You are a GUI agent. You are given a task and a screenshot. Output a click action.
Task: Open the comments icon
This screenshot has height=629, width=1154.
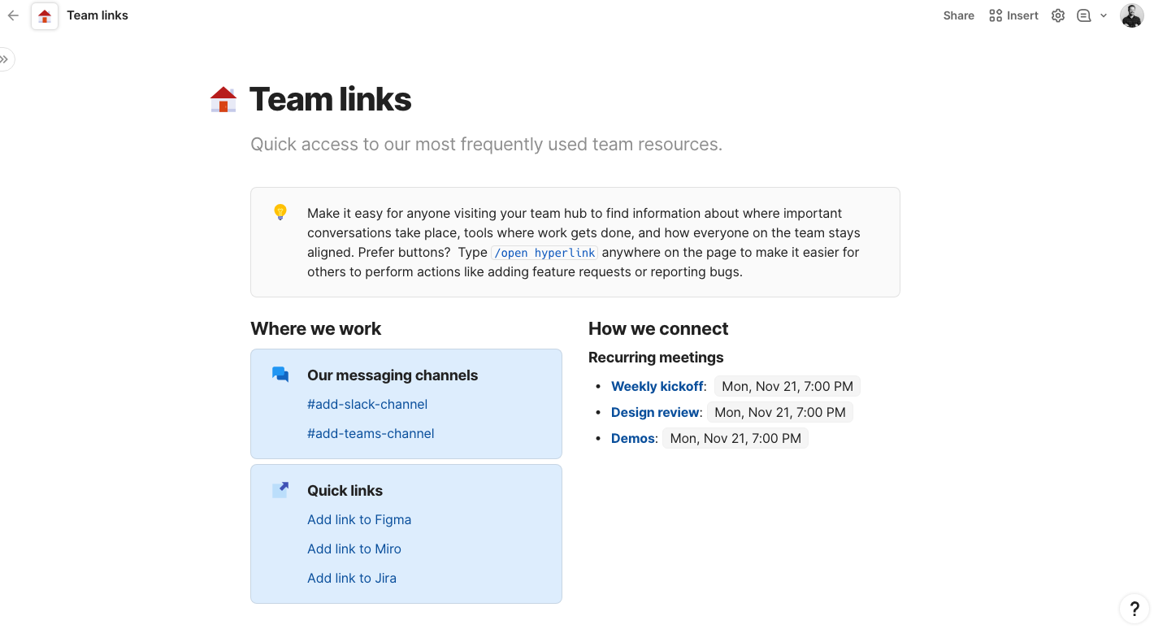click(1083, 15)
